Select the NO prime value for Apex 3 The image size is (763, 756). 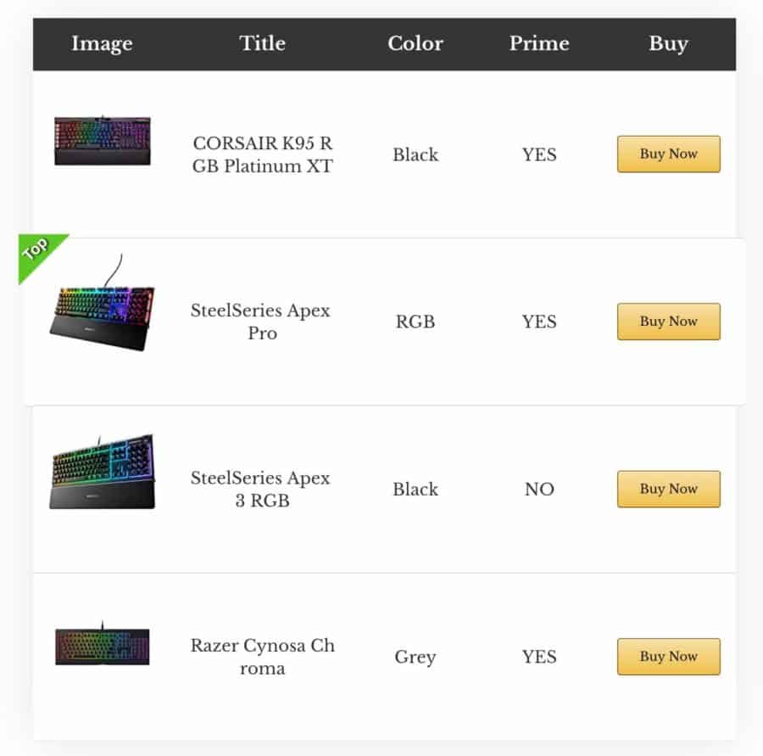(x=539, y=489)
